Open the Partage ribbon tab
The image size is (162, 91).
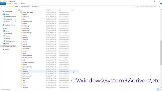point(15,4)
